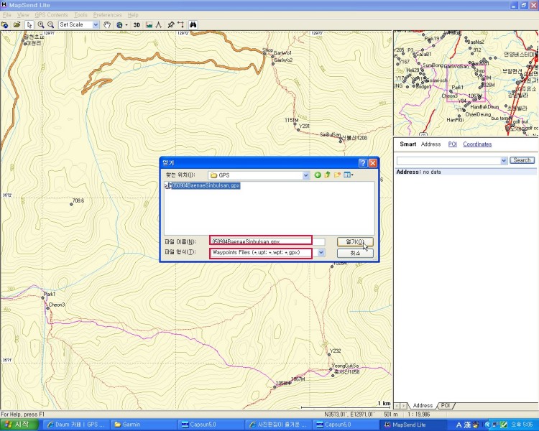
Task: Select the route creation tool
Action: tap(181, 24)
